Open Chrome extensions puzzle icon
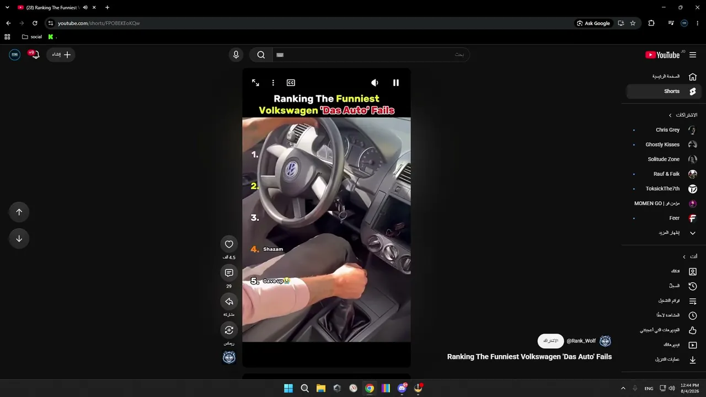Screen dimensions: 706x397 pos(651,23)
